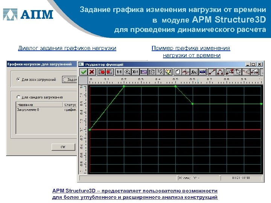Click the edit point pencil icon
Screen dimensions: 271x203
tap(230, 72)
